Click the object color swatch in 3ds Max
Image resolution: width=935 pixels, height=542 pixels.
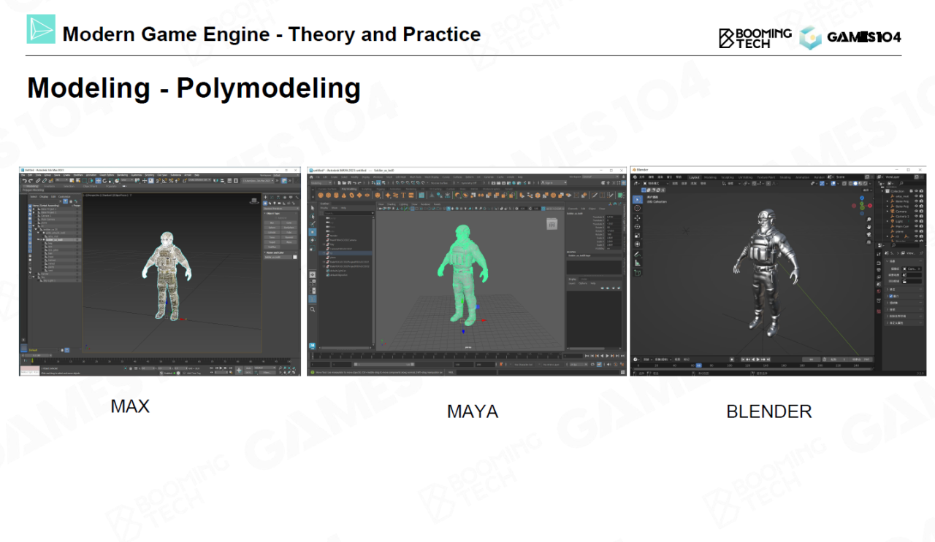click(295, 257)
